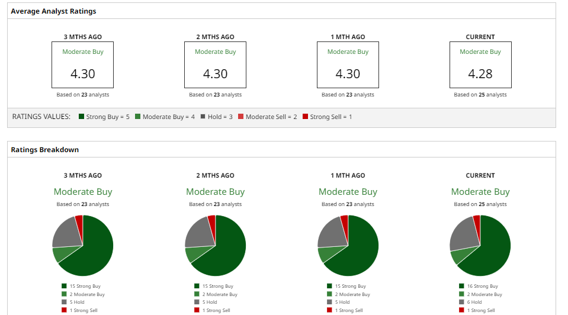This screenshot has height=315, width=568.
Task: Click the Ratings Breakdown section heading
Action: (45, 150)
